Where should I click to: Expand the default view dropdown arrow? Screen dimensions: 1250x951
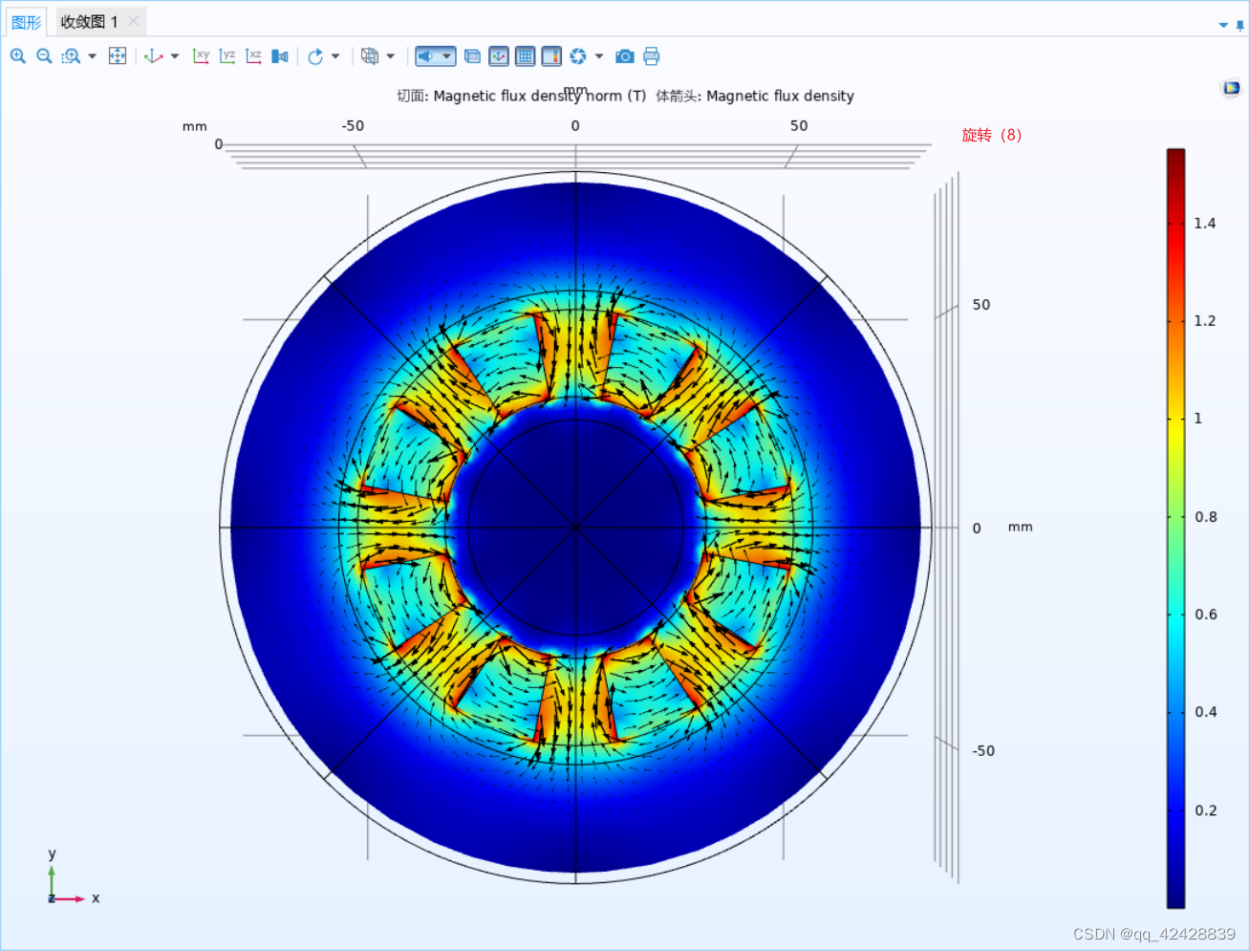[x=175, y=56]
